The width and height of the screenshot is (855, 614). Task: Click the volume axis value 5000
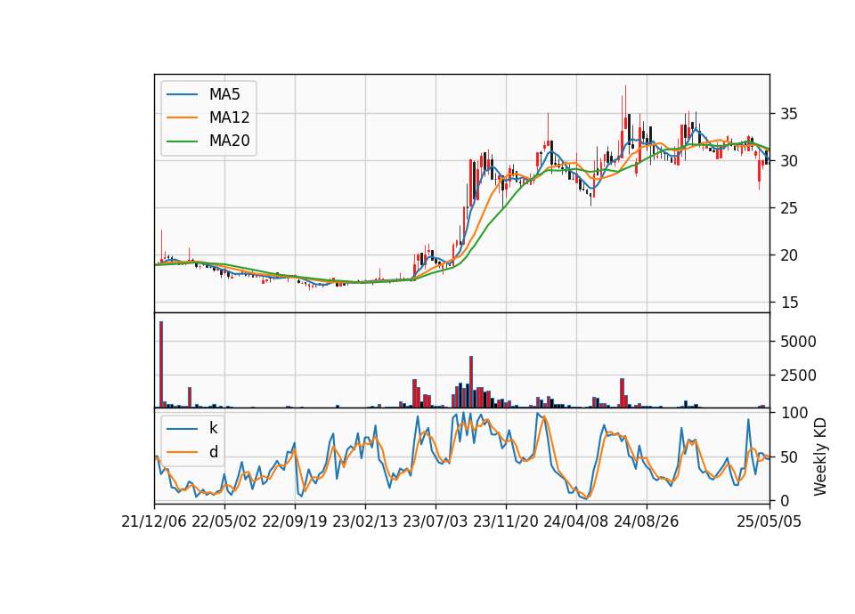798,342
